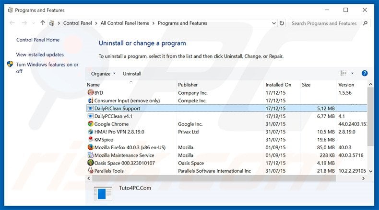Click the Google Chrome program icon

(x=90, y=124)
